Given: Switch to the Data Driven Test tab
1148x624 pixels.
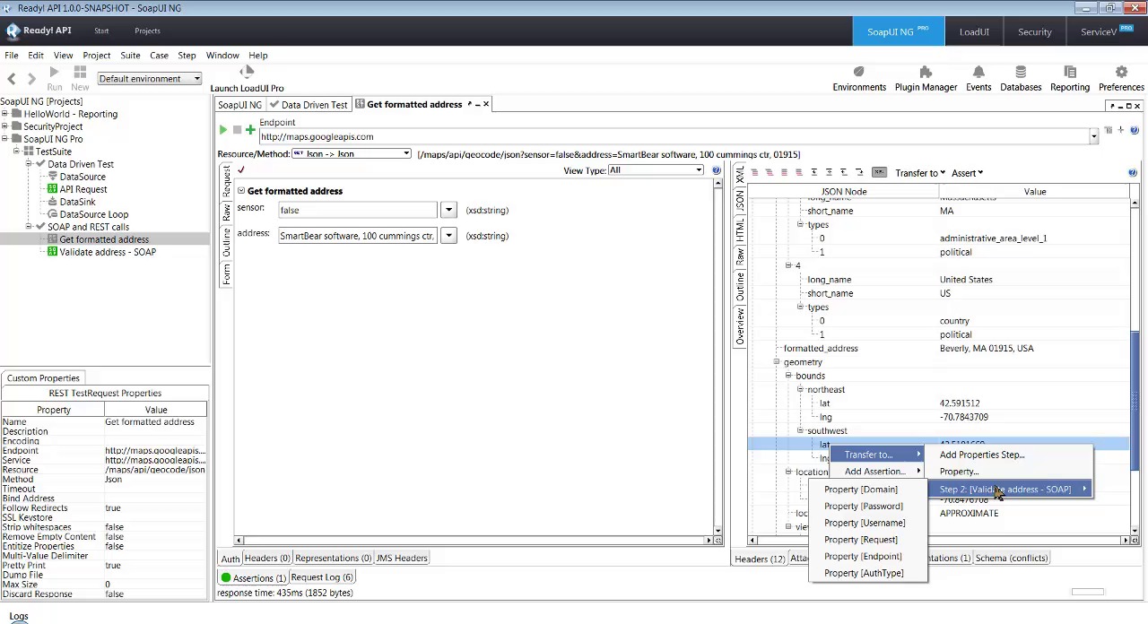Looking at the screenshot, I should click(309, 105).
